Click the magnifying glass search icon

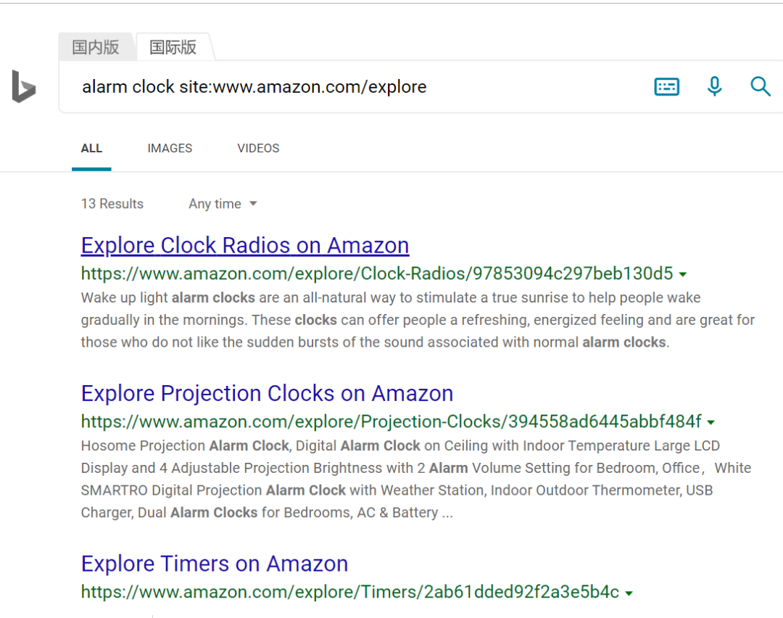click(x=760, y=86)
